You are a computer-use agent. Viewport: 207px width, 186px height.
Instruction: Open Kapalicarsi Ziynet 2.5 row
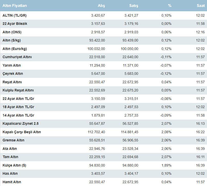tap(20, 123)
